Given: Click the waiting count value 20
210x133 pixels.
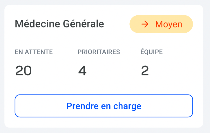Looking at the screenshot, I should [x=23, y=71].
